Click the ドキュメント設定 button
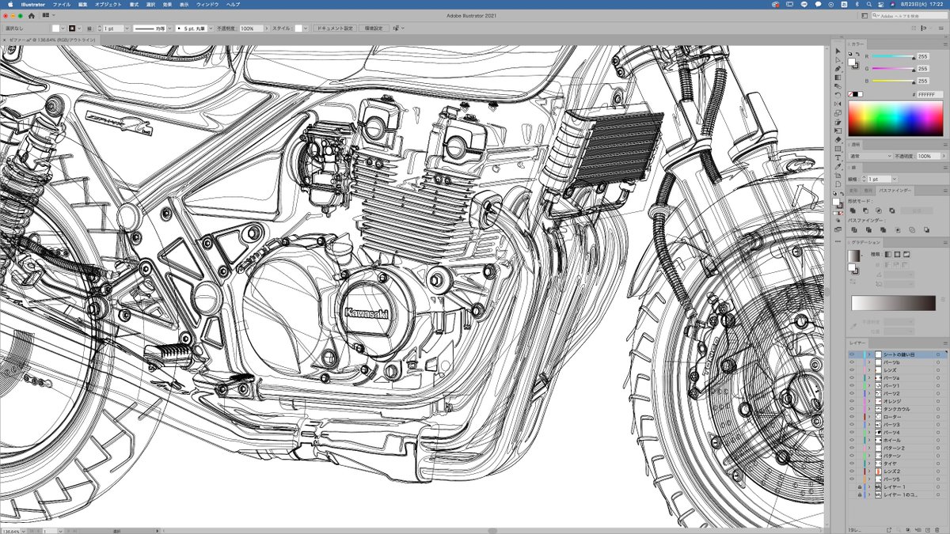Screen dimensions: 950x534 (336, 28)
